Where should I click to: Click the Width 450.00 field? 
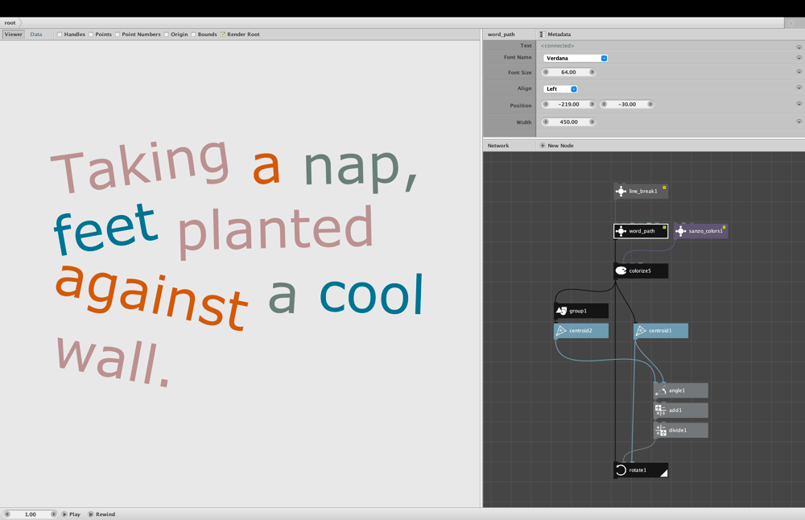[569, 122]
